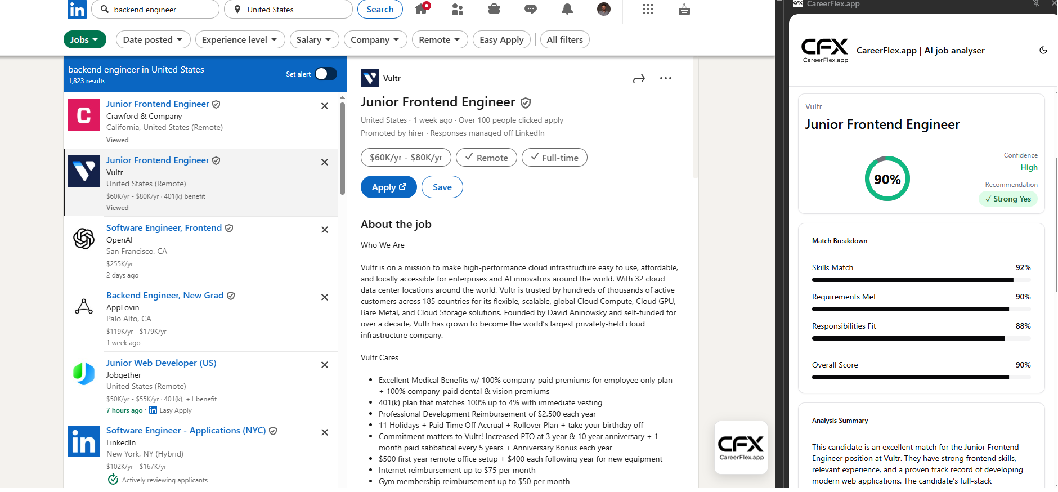Dismiss Vultr Junior Frontend Engineer listing

point(325,162)
